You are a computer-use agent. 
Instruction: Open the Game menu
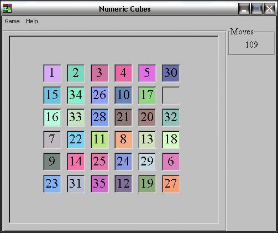click(12, 21)
